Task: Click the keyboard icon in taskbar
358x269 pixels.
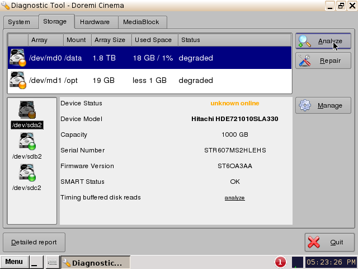Action: [52, 262]
